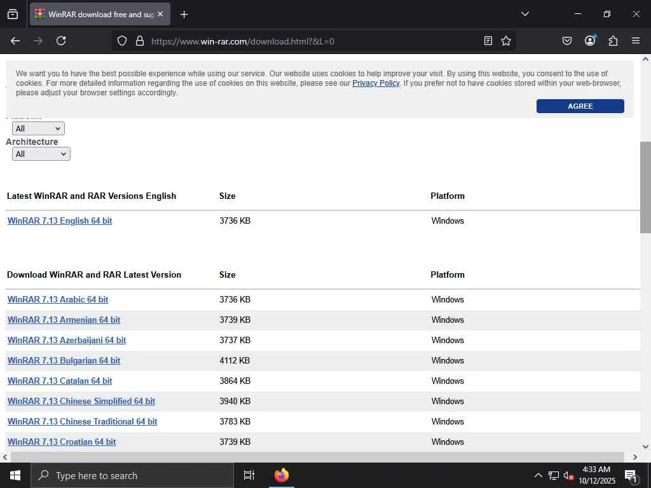Open a new browser tab

pyautogui.click(x=184, y=15)
